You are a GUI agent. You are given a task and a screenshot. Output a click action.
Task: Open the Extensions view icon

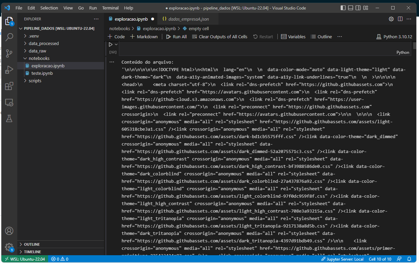[9, 86]
